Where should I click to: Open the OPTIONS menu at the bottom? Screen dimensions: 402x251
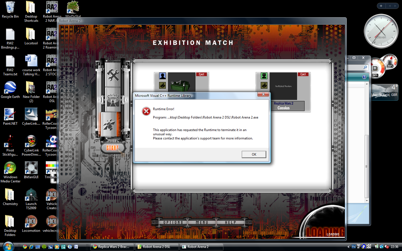tap(173, 223)
